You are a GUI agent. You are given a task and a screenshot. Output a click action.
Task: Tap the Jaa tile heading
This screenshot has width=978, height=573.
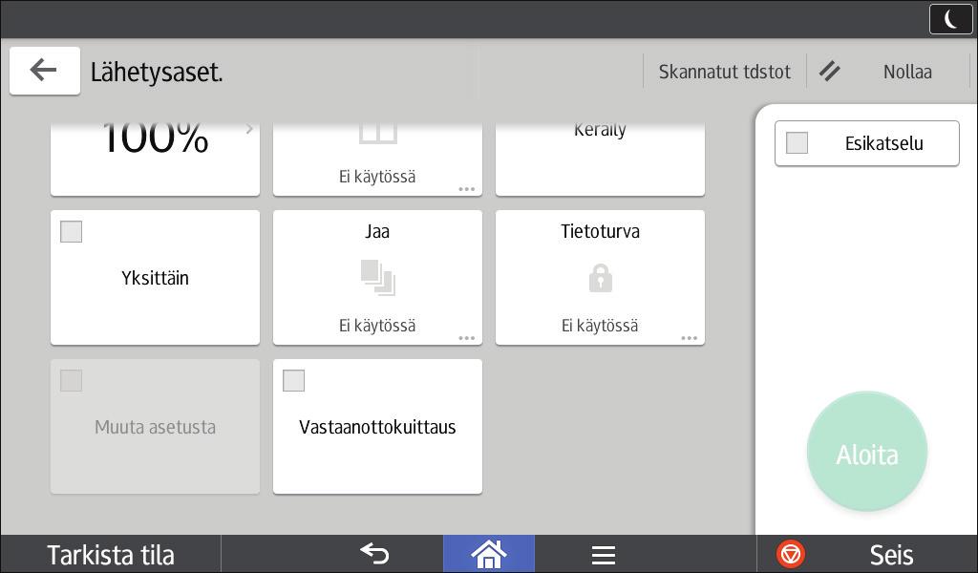(377, 231)
